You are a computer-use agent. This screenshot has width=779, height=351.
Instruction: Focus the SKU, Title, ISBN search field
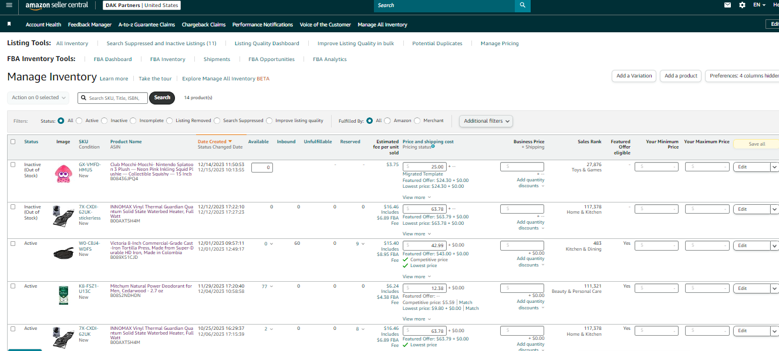[113, 98]
